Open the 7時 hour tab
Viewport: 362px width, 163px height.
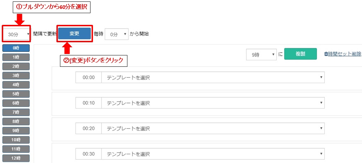point(16,112)
